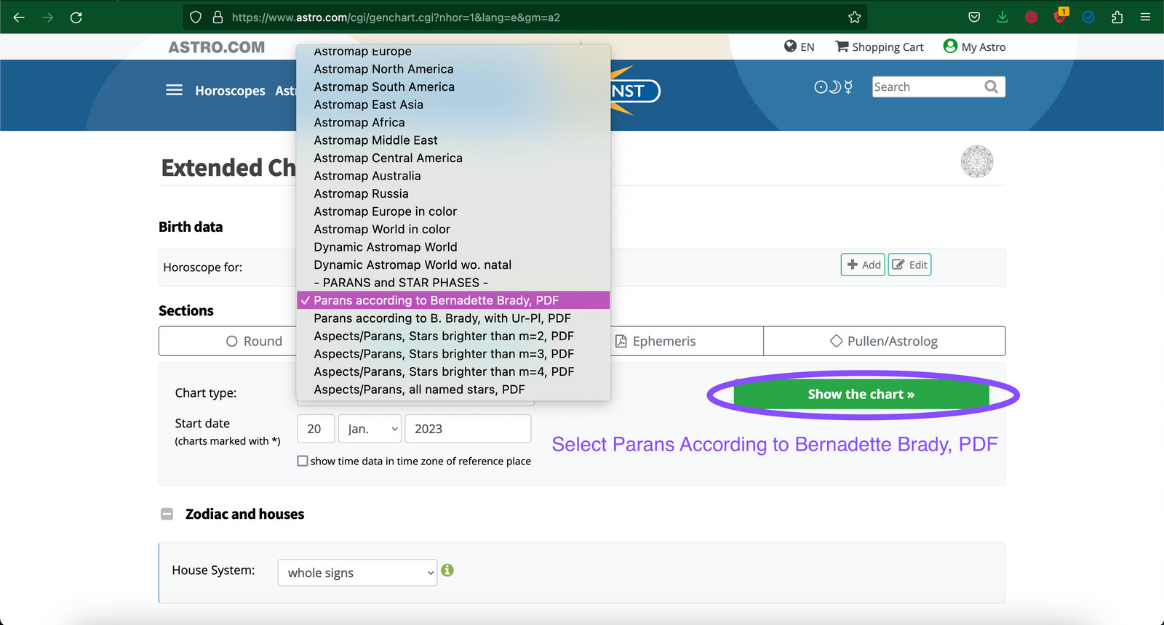Add a new horoscope data entry
The width and height of the screenshot is (1164, 625).
[863, 265]
